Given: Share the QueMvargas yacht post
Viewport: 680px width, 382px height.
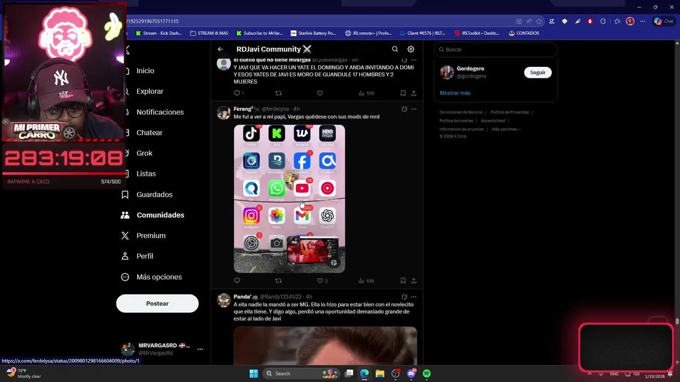Looking at the screenshot, I should [414, 93].
